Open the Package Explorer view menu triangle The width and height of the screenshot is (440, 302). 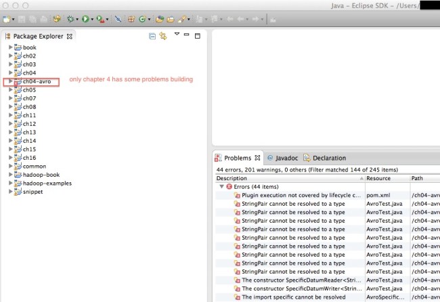tap(177, 34)
